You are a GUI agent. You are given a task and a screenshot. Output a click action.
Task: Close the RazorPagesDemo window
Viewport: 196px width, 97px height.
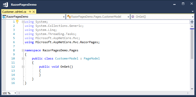point(192,4)
